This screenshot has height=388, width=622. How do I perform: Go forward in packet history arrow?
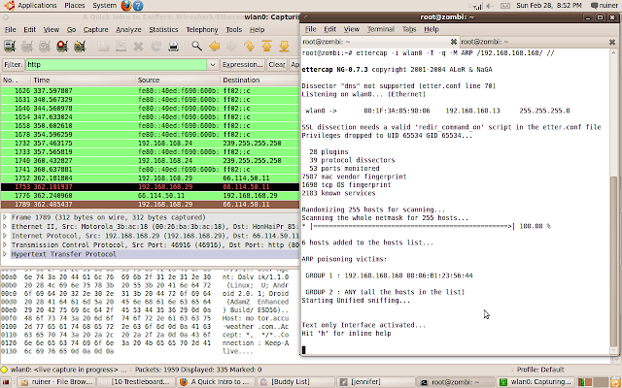click(x=231, y=46)
